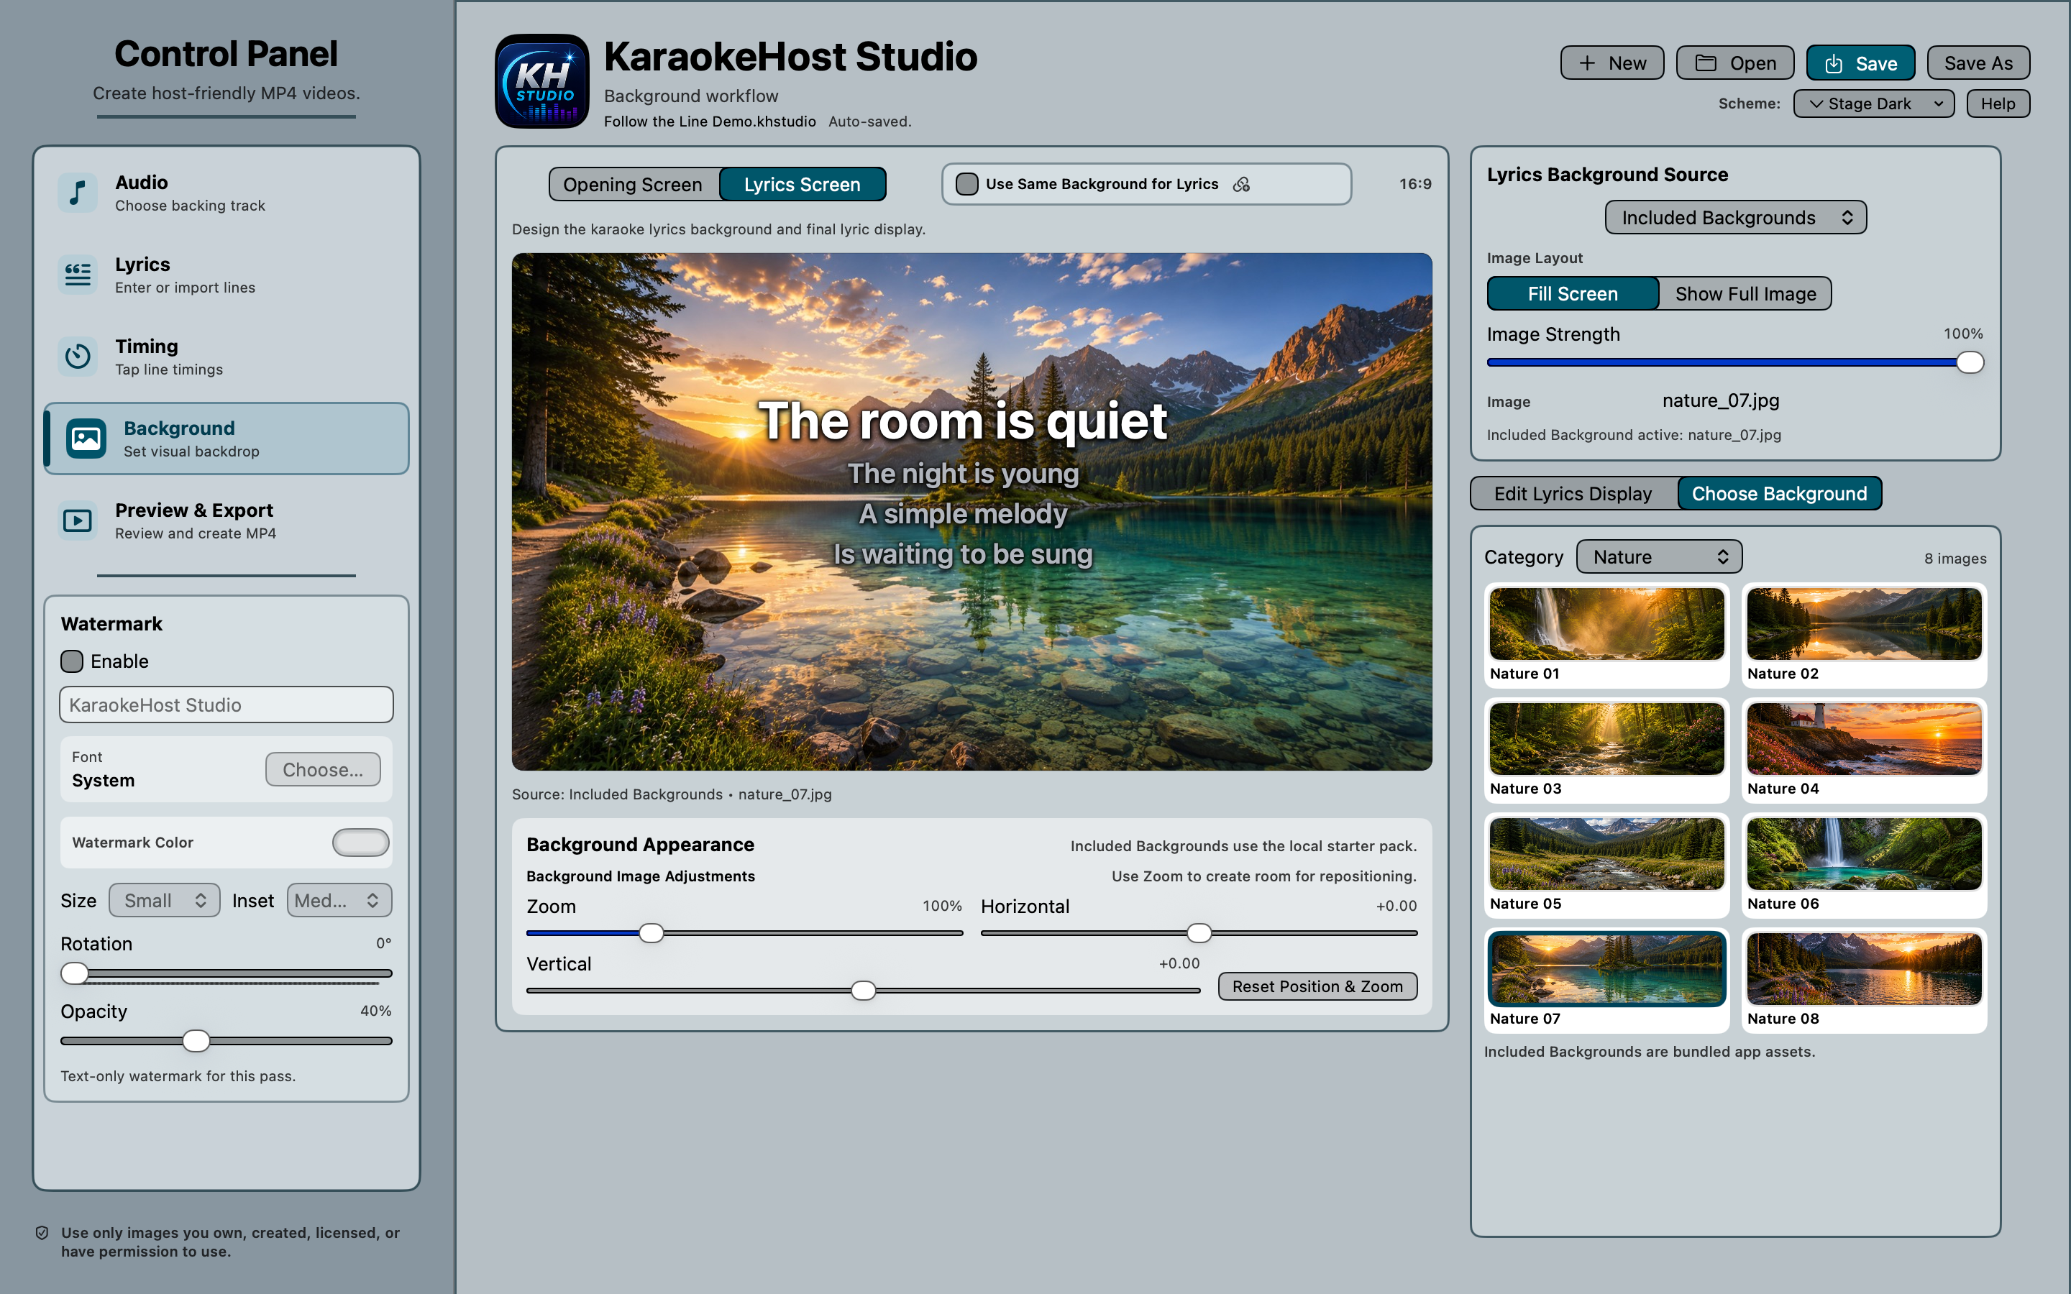Select the Nature 05 valley thumbnail
Viewport: 2071px width, 1294px height.
1606,866
